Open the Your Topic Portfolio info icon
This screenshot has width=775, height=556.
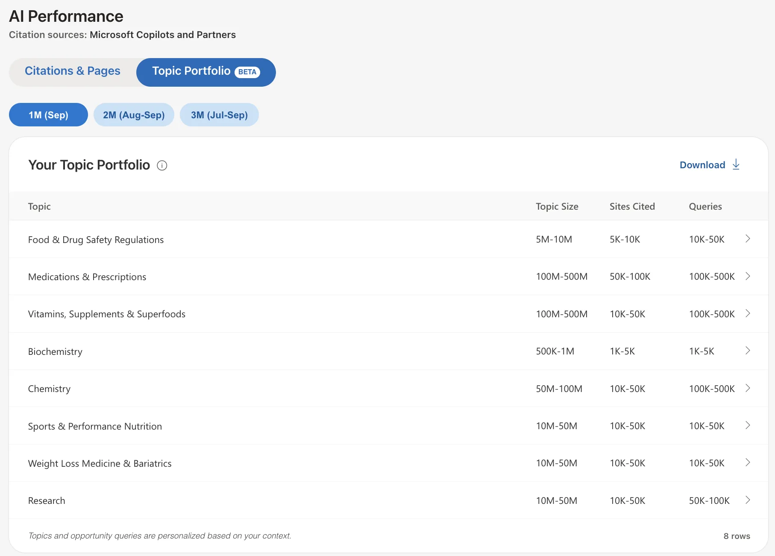(x=162, y=165)
